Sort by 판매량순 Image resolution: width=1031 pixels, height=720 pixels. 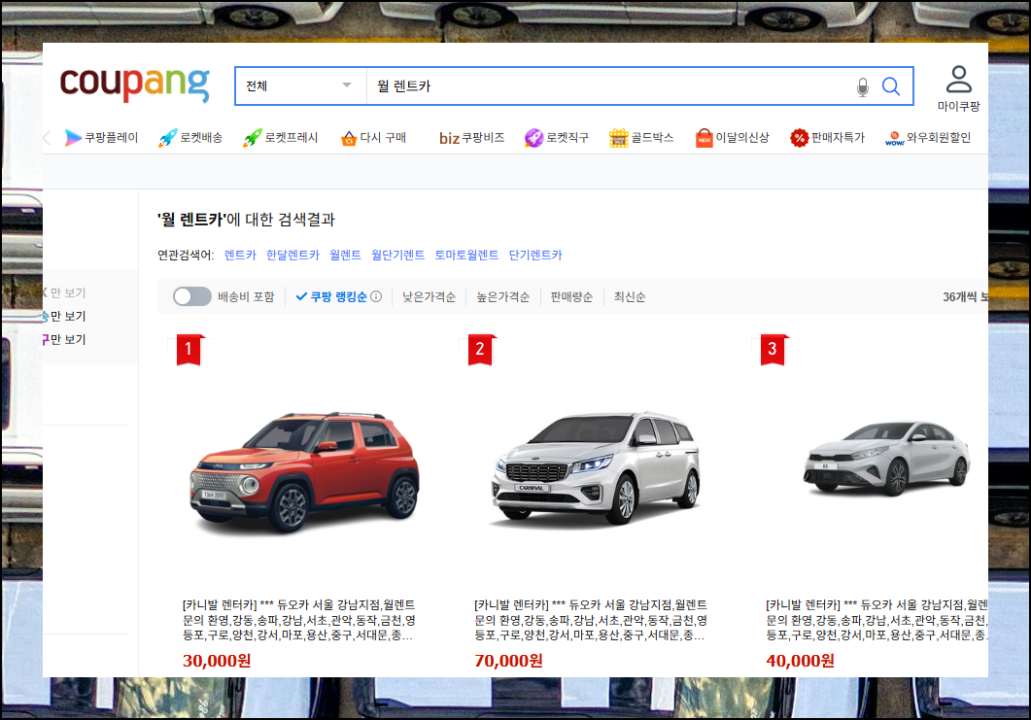571,297
